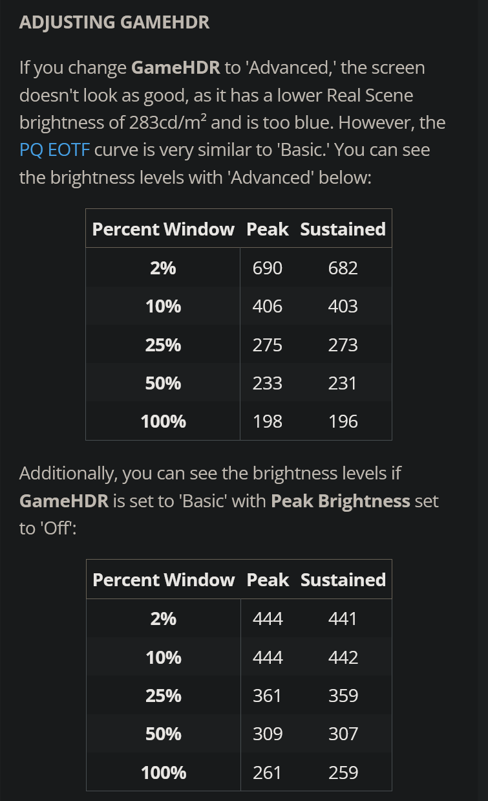Select sustained value 682 in first table
This screenshot has width=488, height=801.
pos(343,268)
